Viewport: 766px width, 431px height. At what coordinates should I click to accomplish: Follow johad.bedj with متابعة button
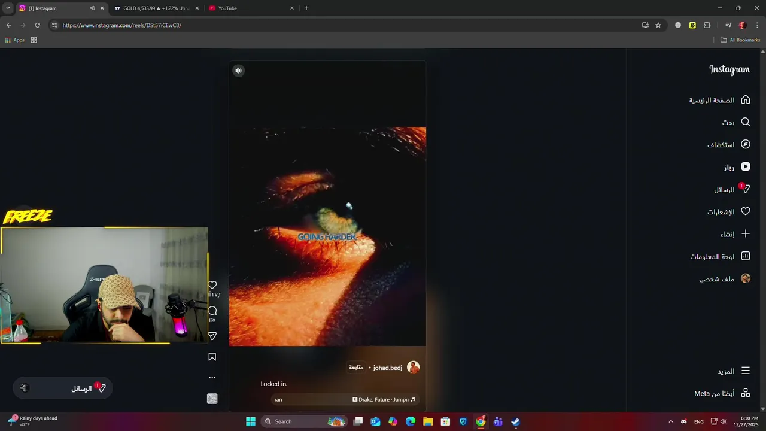coord(356,368)
